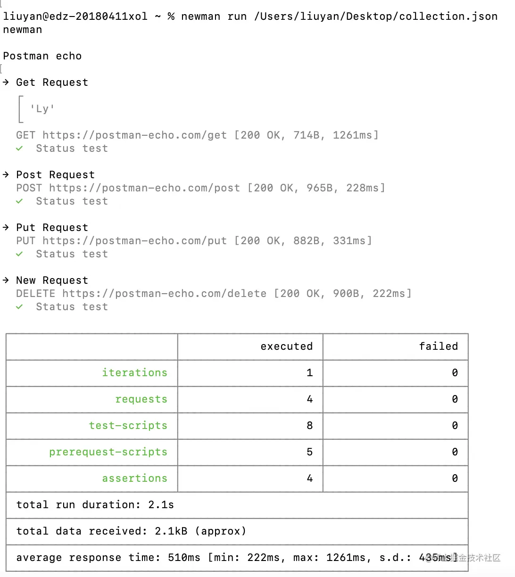Open the postman-echo.com/delete URL
The image size is (515, 577).
point(164,294)
